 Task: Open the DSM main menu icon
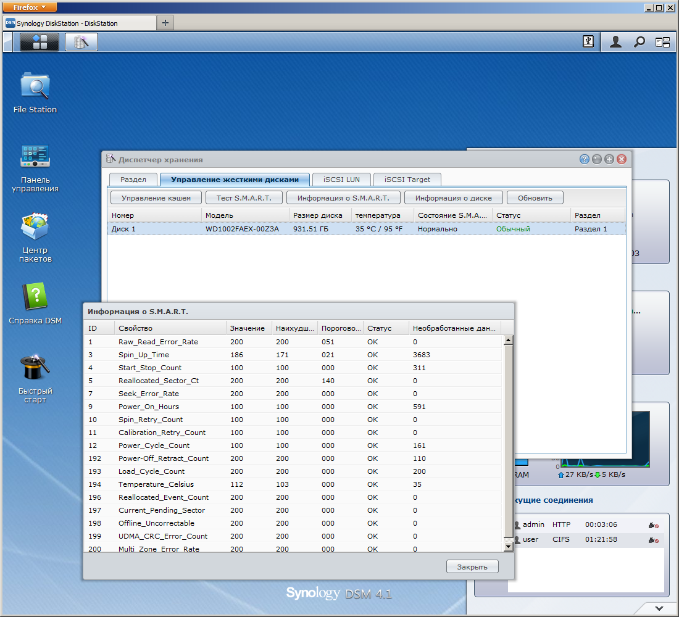click(40, 42)
